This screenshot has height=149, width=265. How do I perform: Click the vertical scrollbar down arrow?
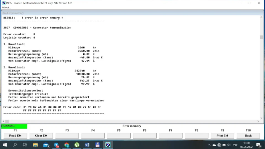point(261,118)
